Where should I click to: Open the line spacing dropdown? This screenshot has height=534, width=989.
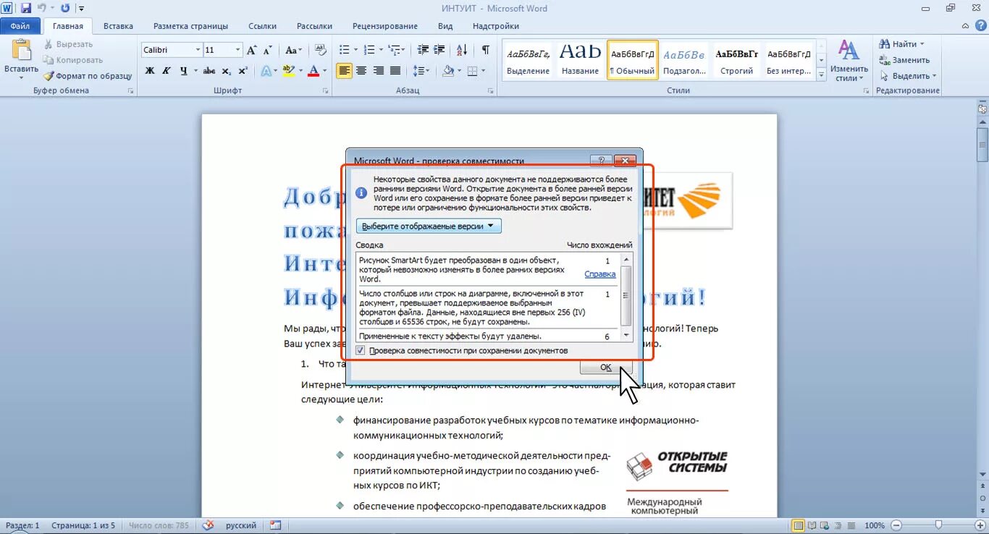(x=421, y=71)
